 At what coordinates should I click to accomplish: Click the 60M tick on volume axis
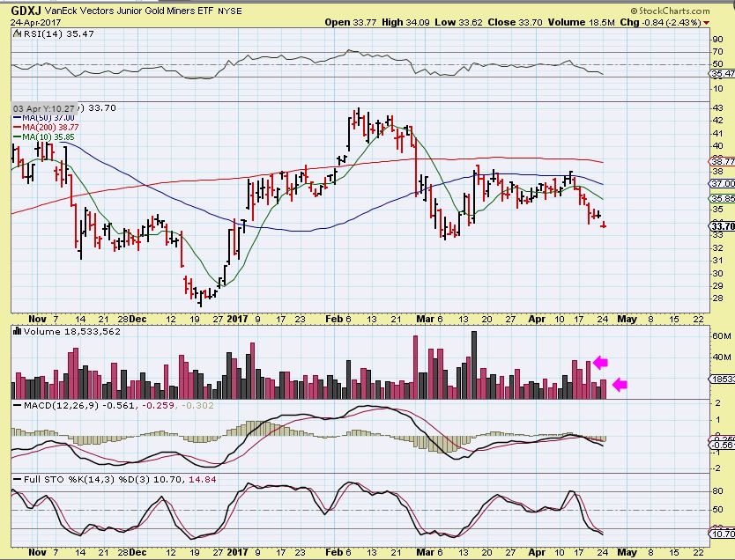(722, 336)
